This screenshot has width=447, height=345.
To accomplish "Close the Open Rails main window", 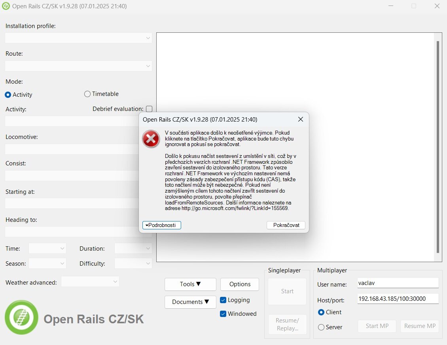I will (437, 6).
